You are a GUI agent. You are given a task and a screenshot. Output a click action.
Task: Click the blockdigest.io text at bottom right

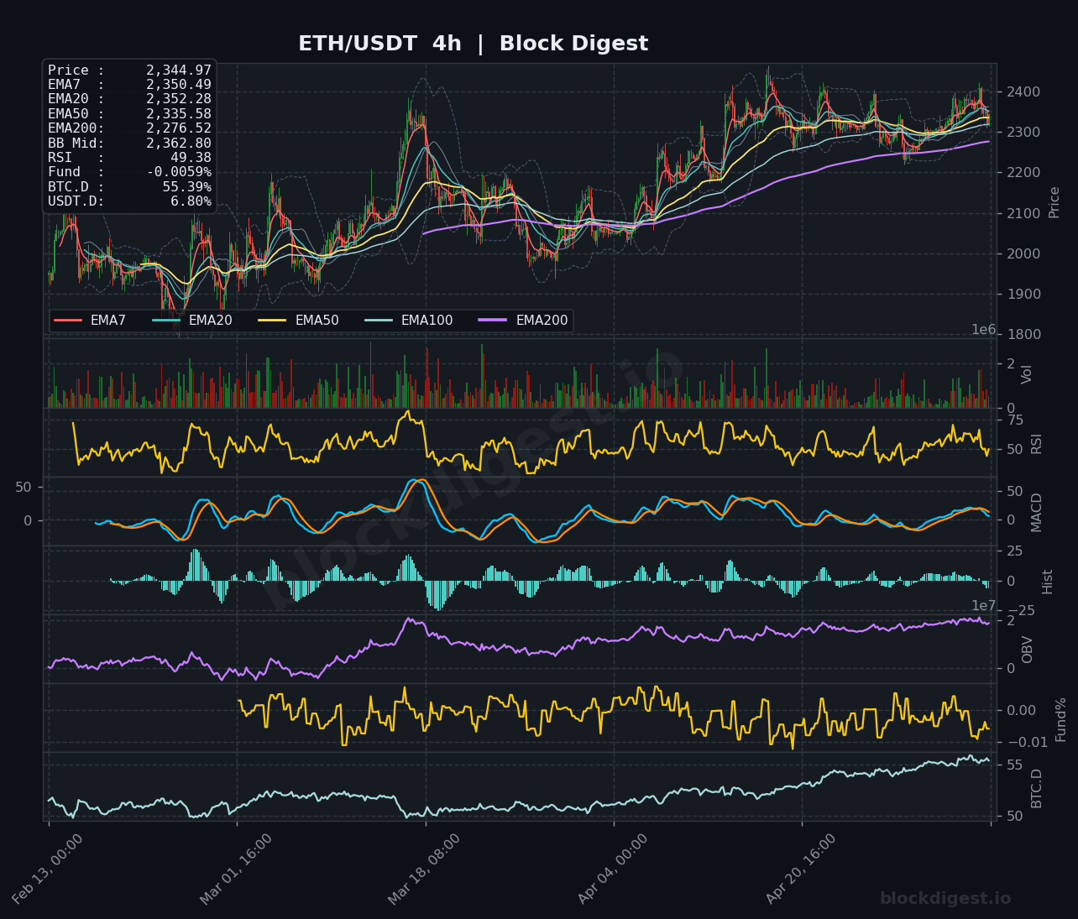click(x=945, y=899)
